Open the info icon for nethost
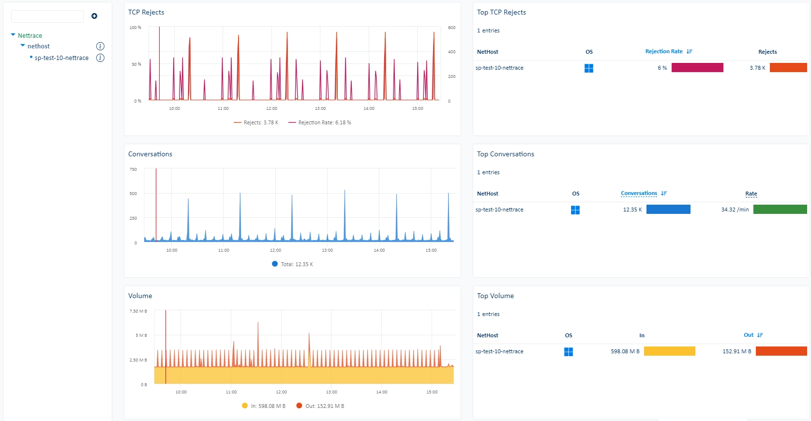This screenshot has height=421, width=811. 100,46
